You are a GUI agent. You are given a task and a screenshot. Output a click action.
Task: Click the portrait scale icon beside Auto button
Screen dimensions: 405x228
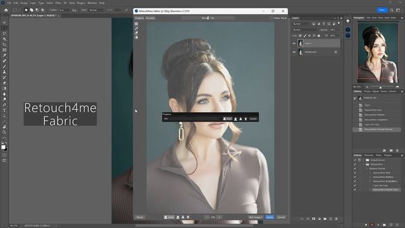pos(178,217)
